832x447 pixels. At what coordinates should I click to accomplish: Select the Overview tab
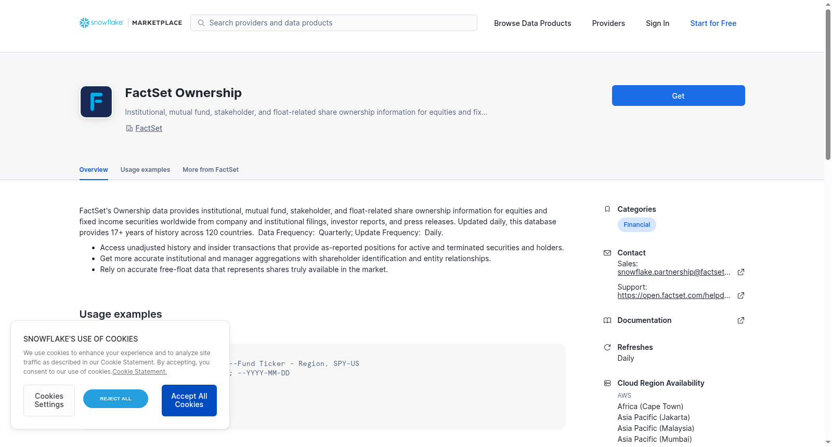(x=94, y=170)
